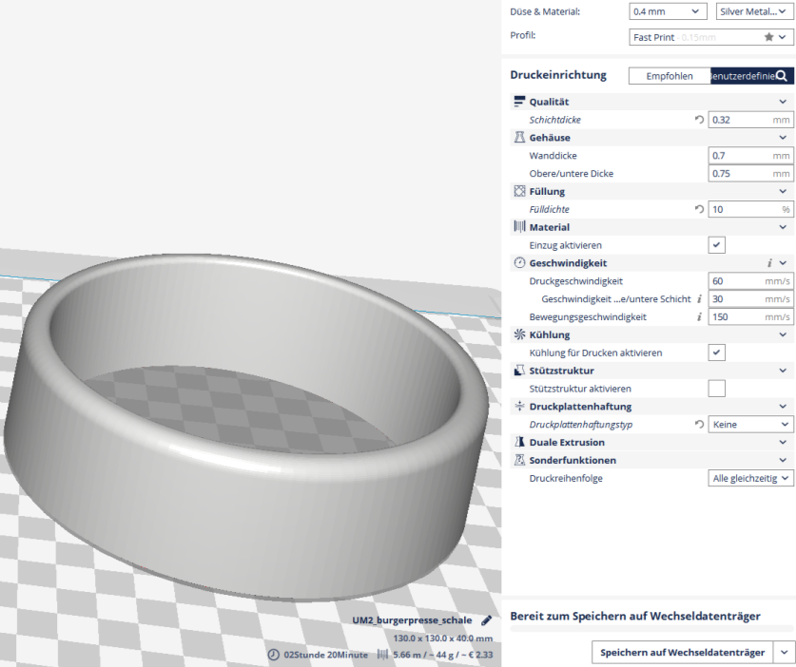Toggle Einzug aktivieren checkbox
The height and width of the screenshot is (667, 796).
pyautogui.click(x=716, y=245)
